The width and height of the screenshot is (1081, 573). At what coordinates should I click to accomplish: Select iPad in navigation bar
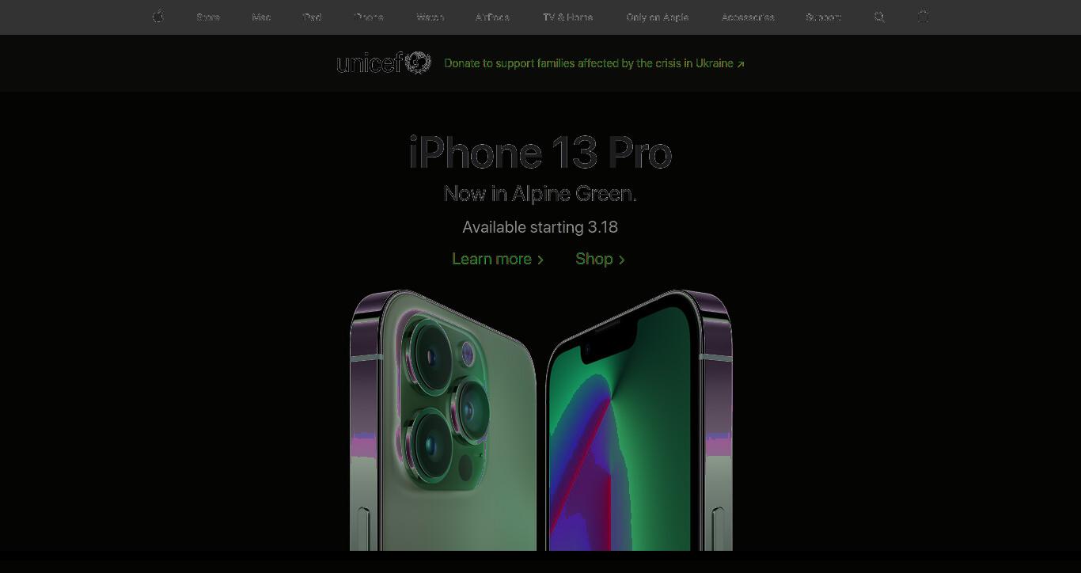(312, 17)
